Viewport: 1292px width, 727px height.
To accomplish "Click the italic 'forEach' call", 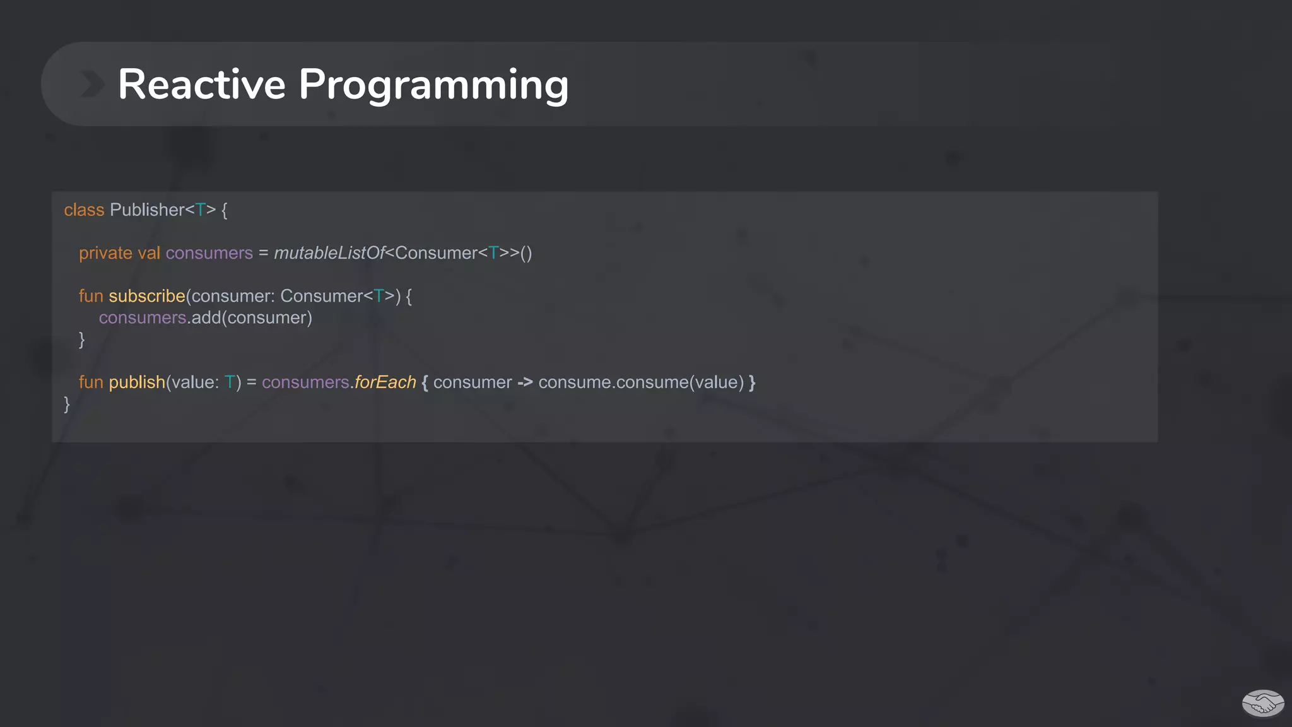I will (x=385, y=382).
